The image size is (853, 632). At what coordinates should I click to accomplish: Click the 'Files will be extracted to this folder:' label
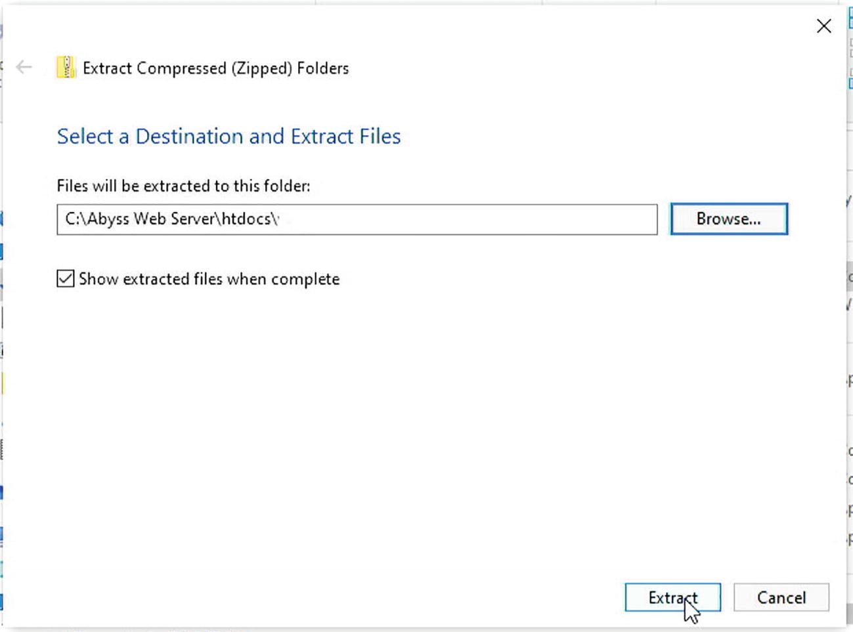pos(183,186)
